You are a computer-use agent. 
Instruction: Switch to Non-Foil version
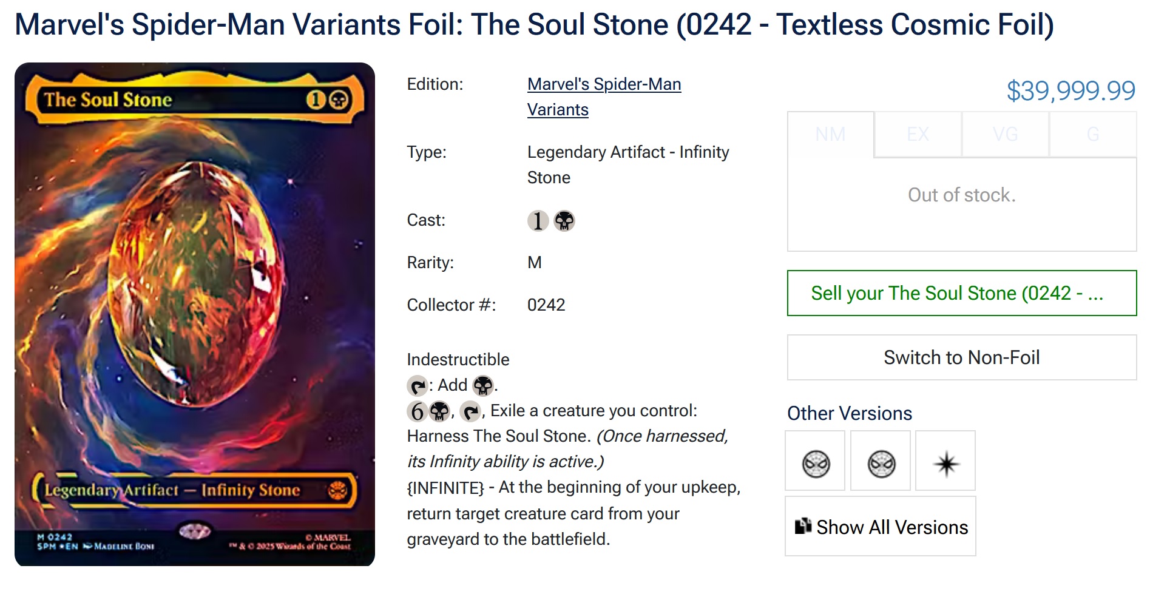tap(961, 357)
